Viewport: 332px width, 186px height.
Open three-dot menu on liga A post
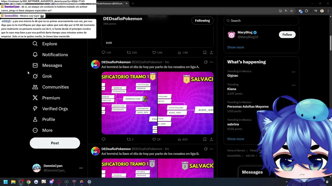(211, 62)
